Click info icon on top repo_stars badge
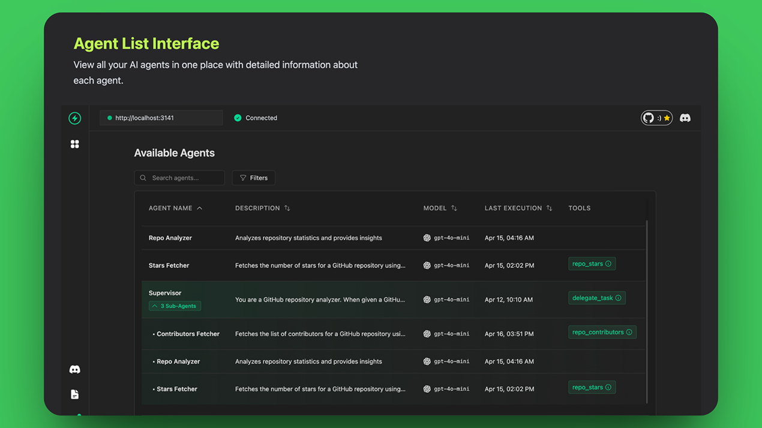The width and height of the screenshot is (762, 428). [608, 264]
